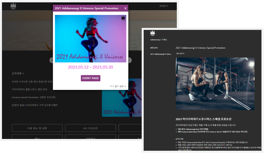
Task: Open the 아디다마네기 클럽 서비스 종료 안내 notice
Action: pos(29,89)
